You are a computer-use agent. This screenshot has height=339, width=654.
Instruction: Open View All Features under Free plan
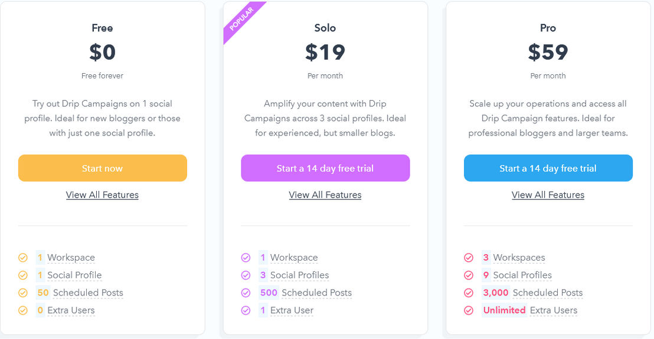click(x=102, y=195)
